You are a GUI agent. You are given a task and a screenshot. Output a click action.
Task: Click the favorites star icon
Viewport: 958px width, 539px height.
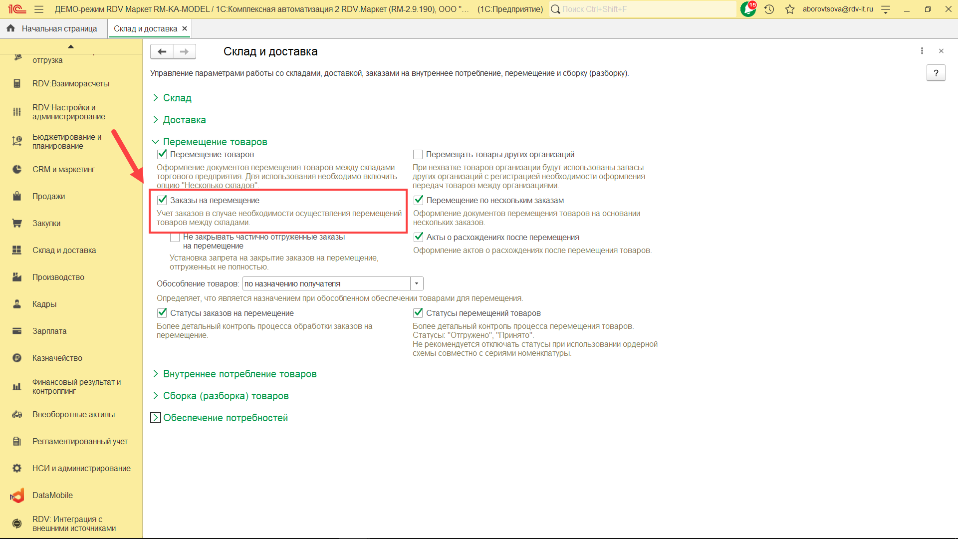(789, 9)
